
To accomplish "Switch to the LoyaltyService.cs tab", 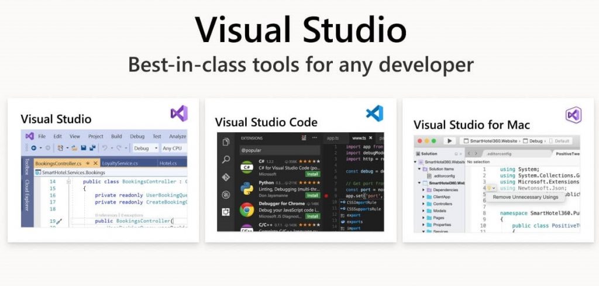I will pos(119,163).
